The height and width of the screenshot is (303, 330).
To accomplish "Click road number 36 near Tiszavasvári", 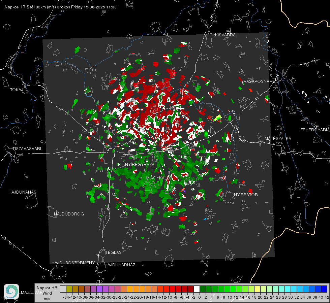I will click(21, 155).
